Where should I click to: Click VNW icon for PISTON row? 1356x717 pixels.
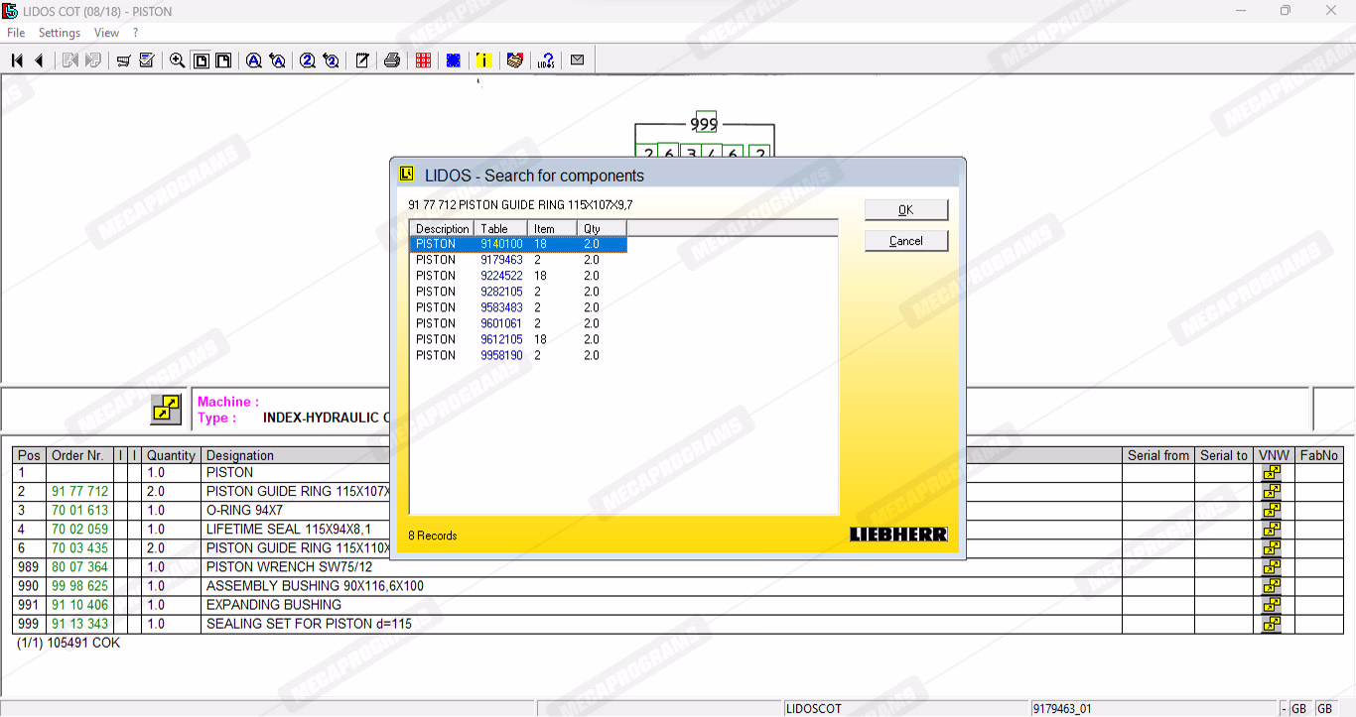pyautogui.click(x=1272, y=473)
